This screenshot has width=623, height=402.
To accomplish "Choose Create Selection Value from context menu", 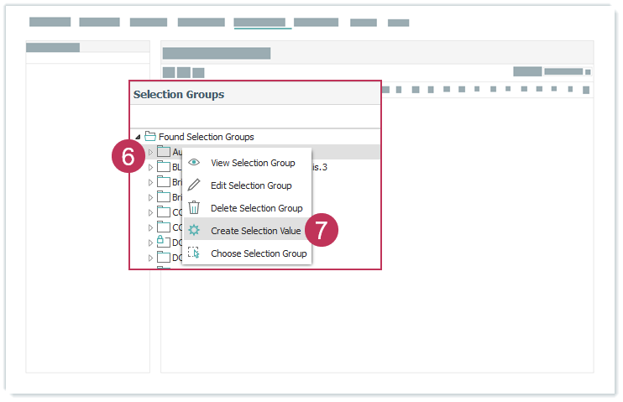I will pos(255,231).
